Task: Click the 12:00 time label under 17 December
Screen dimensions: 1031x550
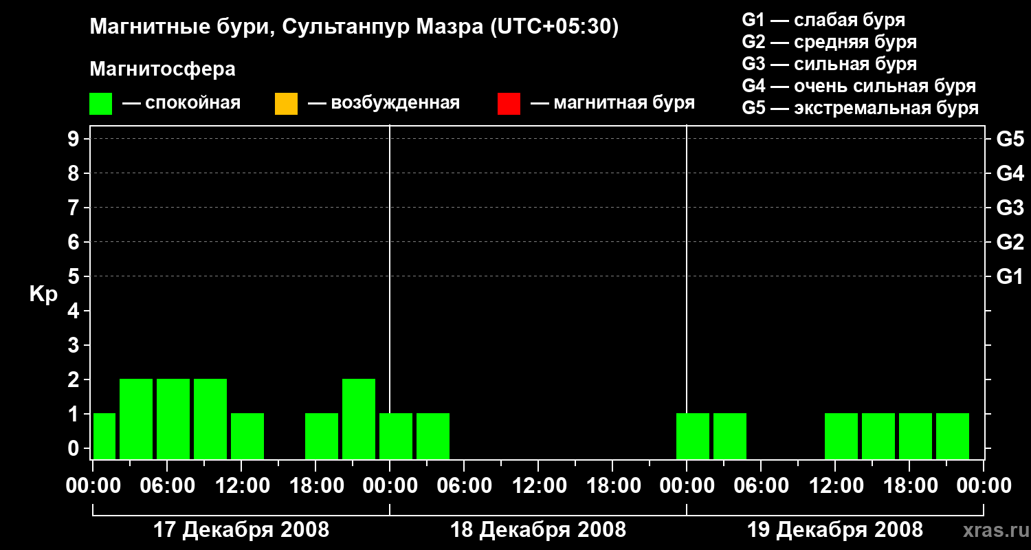Action: click(241, 486)
